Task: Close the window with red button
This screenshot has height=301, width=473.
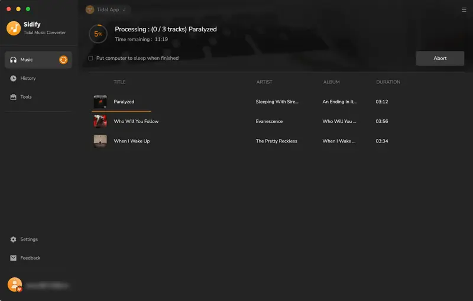Action: (9, 9)
